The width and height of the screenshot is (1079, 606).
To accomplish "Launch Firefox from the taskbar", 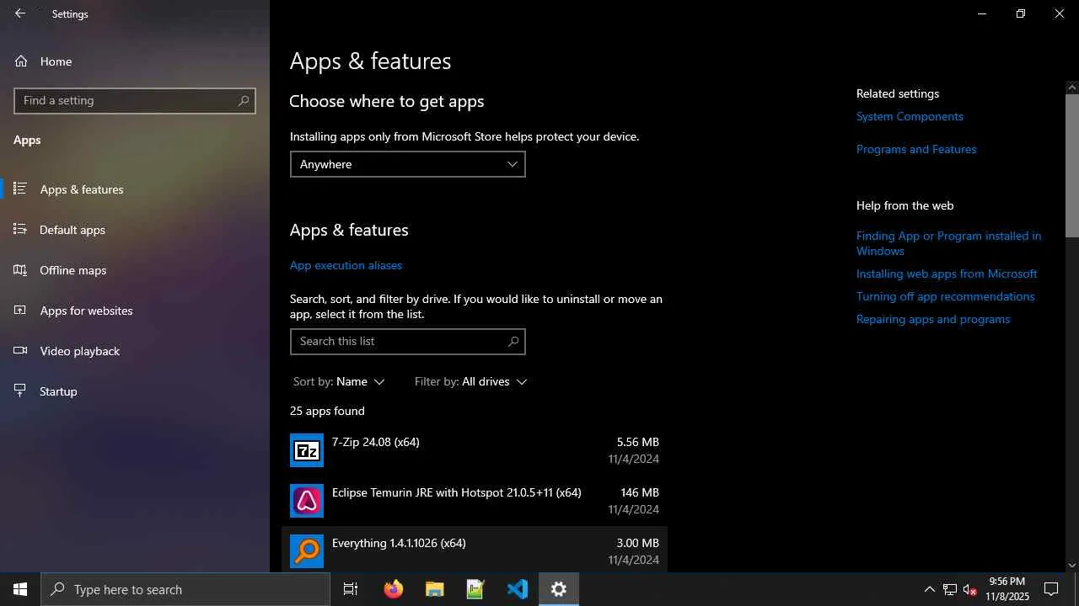I will (x=394, y=589).
